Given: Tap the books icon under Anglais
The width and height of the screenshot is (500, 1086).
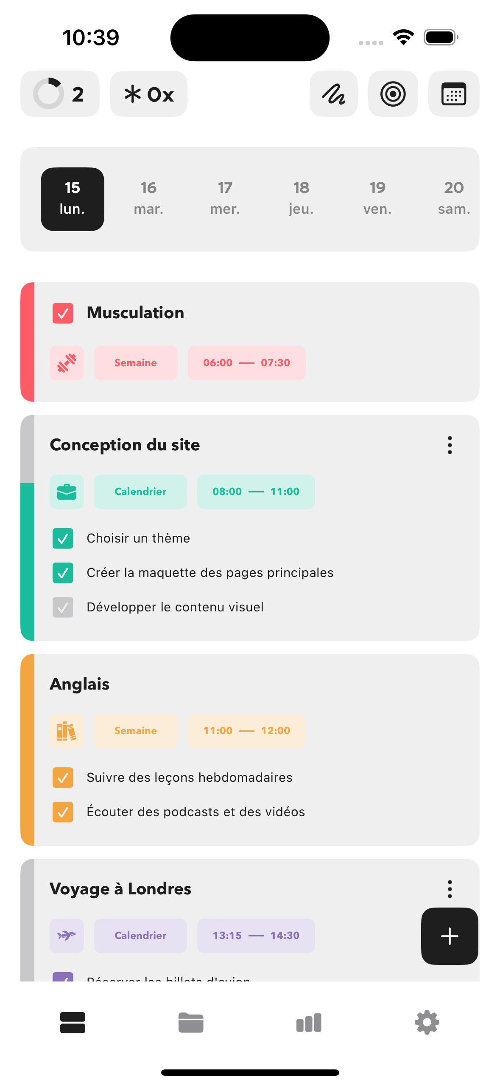Looking at the screenshot, I should click(x=67, y=731).
